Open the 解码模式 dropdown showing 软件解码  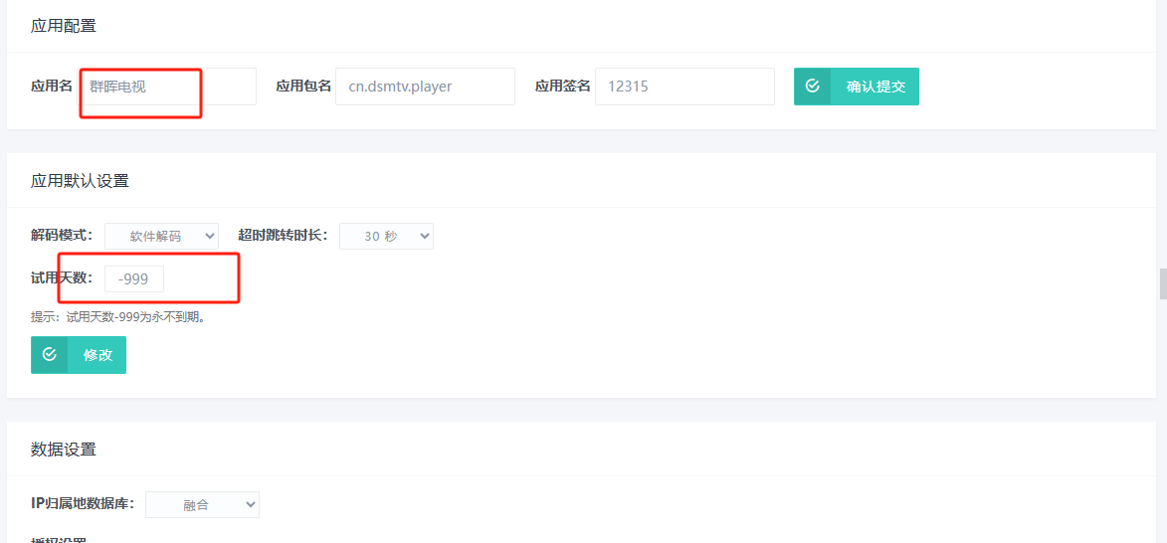tap(161, 236)
